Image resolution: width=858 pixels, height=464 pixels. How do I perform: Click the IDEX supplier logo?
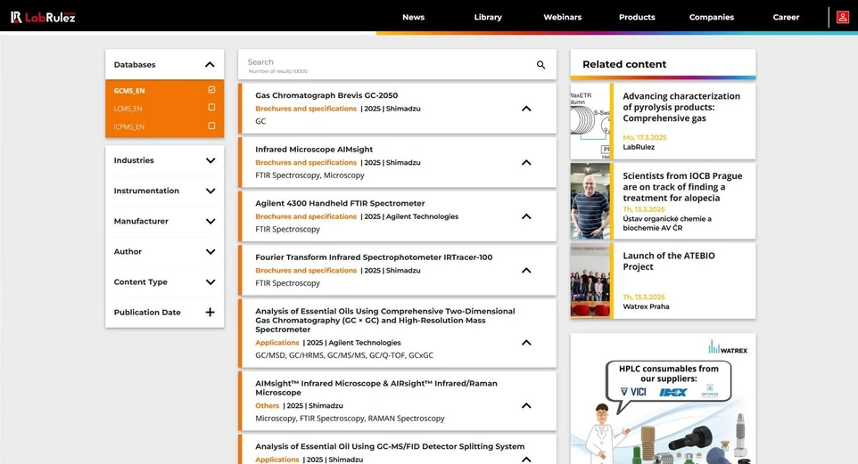673,393
